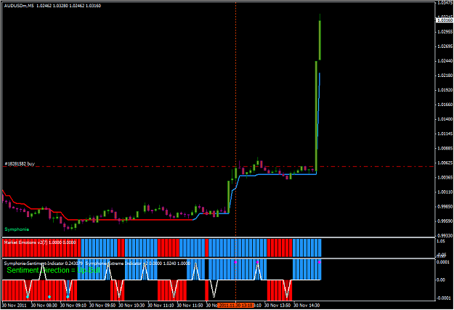Click price level 0.99590 on the axis

tap(445, 221)
